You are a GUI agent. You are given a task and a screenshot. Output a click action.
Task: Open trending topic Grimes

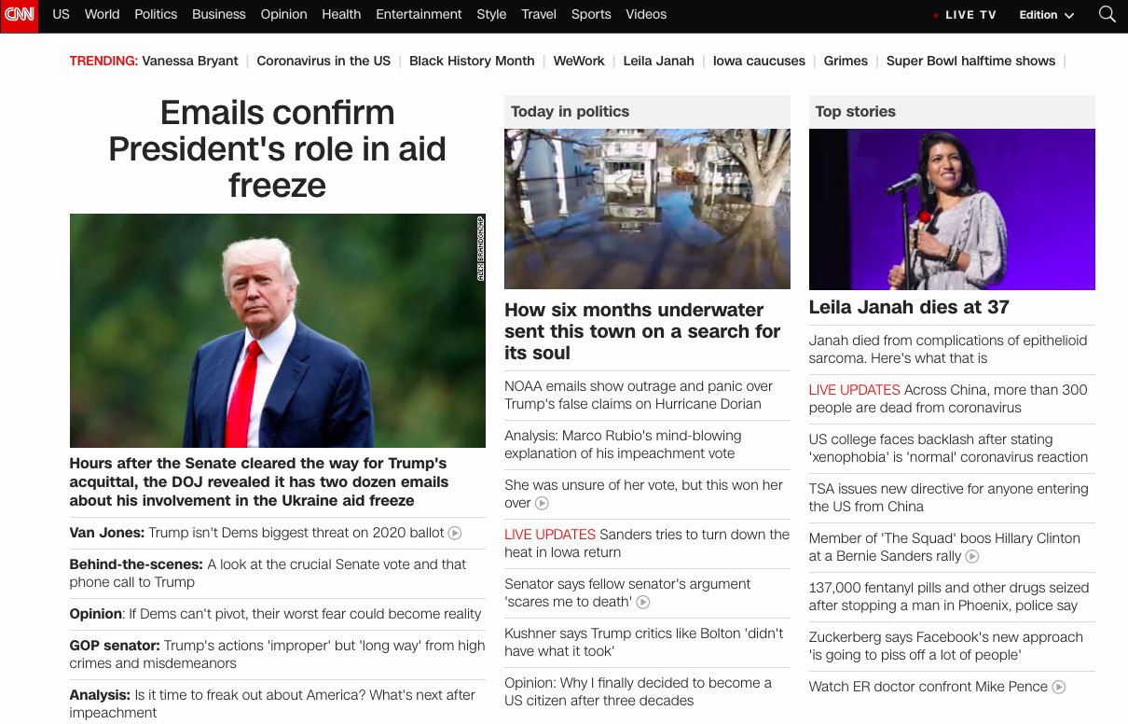[x=846, y=61]
